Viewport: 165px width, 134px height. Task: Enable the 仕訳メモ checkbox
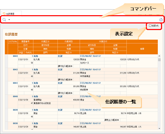(x=150, y=26)
